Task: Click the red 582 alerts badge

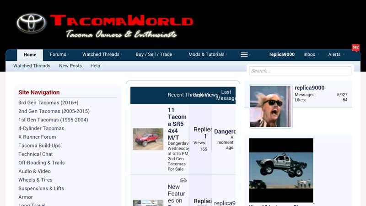Action: click(x=355, y=48)
